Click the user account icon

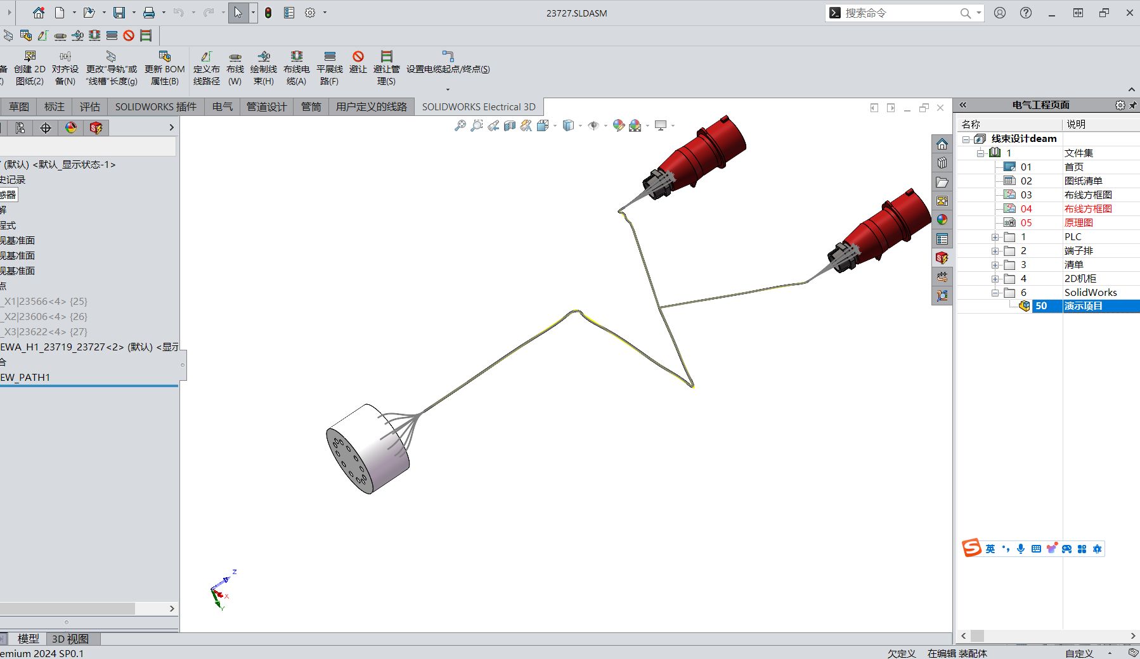pyautogui.click(x=1000, y=13)
